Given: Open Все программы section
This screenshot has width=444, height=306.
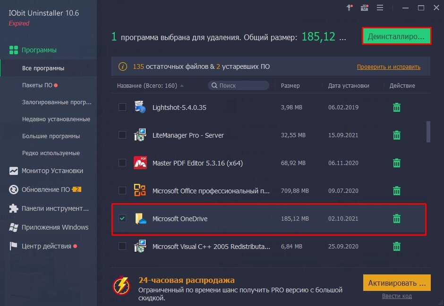Looking at the screenshot, I should pyautogui.click(x=49, y=68).
